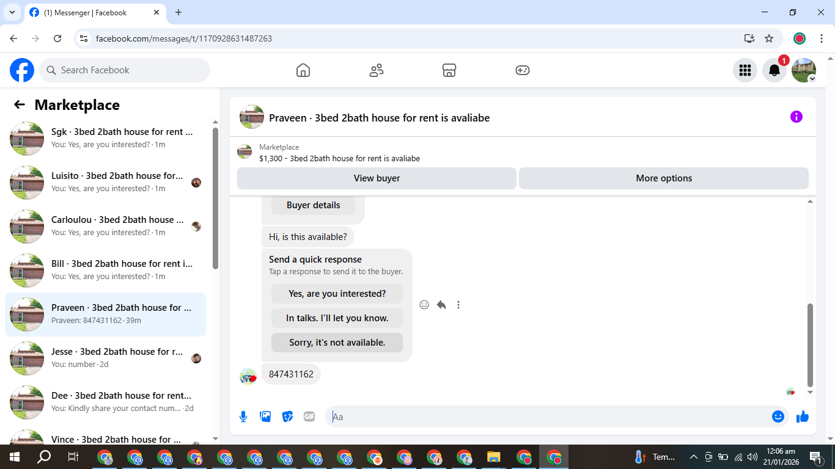
Task: Open Windows Start menu
Action: coord(14,457)
